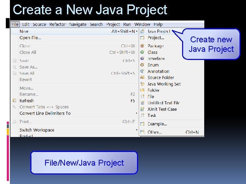The image size is (246, 184).
Task: Open the Edit menu
Action: pos(26,25)
